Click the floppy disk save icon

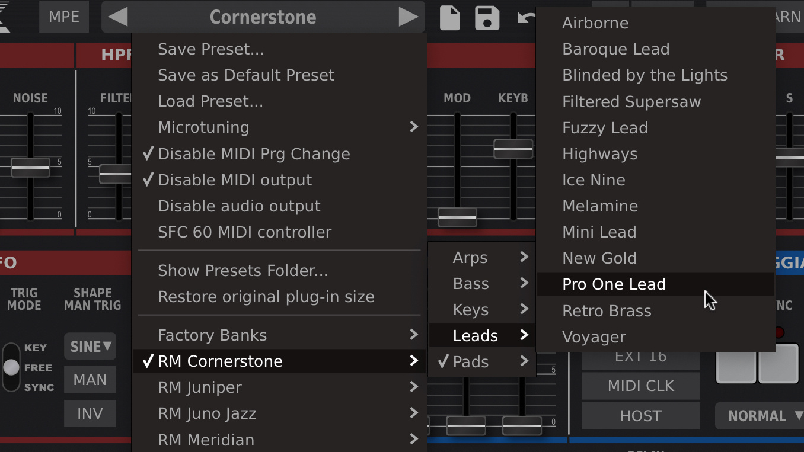tap(487, 18)
